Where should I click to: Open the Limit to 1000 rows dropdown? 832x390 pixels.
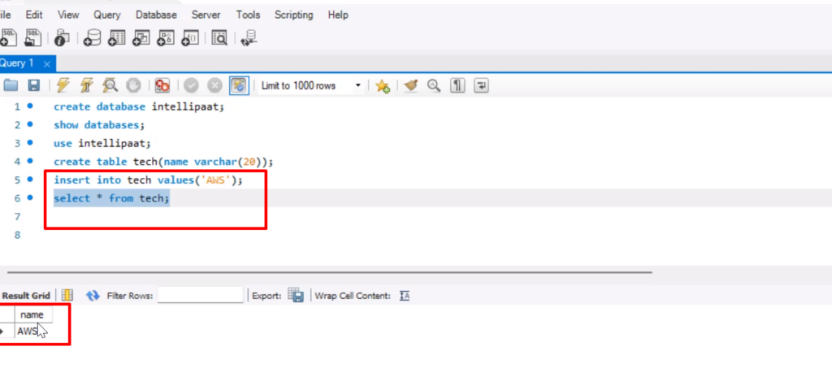pyautogui.click(x=357, y=85)
